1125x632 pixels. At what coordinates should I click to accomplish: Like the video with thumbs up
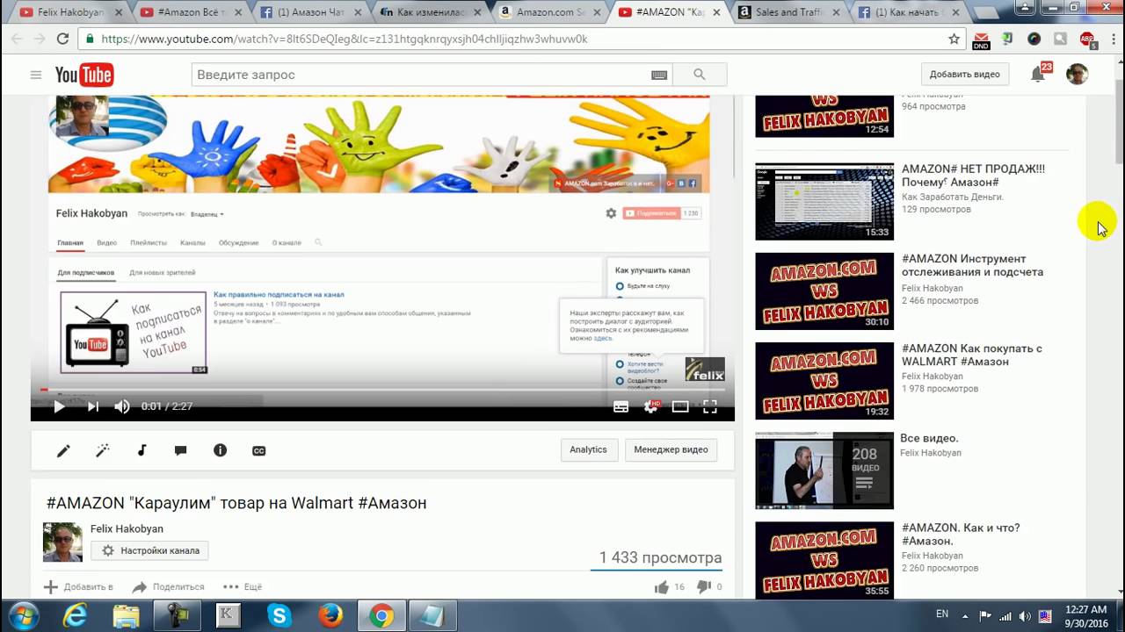point(662,587)
